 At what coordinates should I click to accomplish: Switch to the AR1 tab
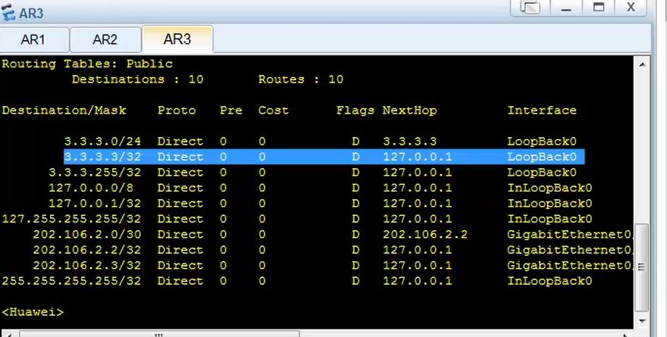pyautogui.click(x=34, y=40)
